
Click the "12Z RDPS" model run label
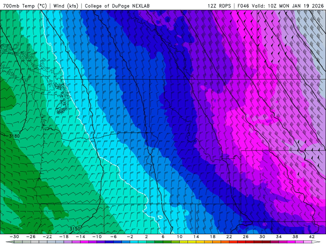(219, 6)
